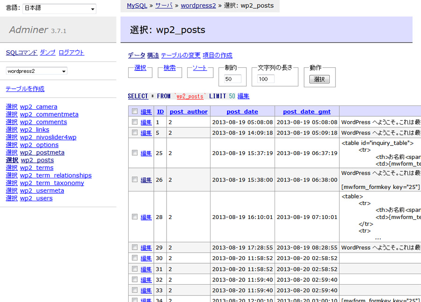Open the language dropdown showing 日本語
The height and width of the screenshot is (302, 421).
(59, 9)
